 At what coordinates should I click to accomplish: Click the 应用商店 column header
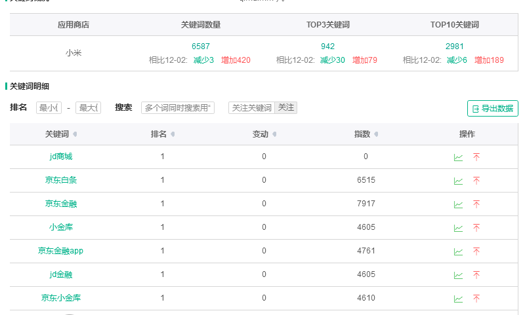click(x=73, y=25)
